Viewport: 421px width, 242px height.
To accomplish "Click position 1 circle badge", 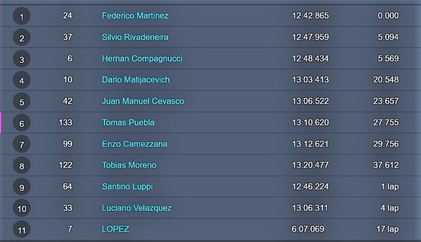I will [21, 16].
